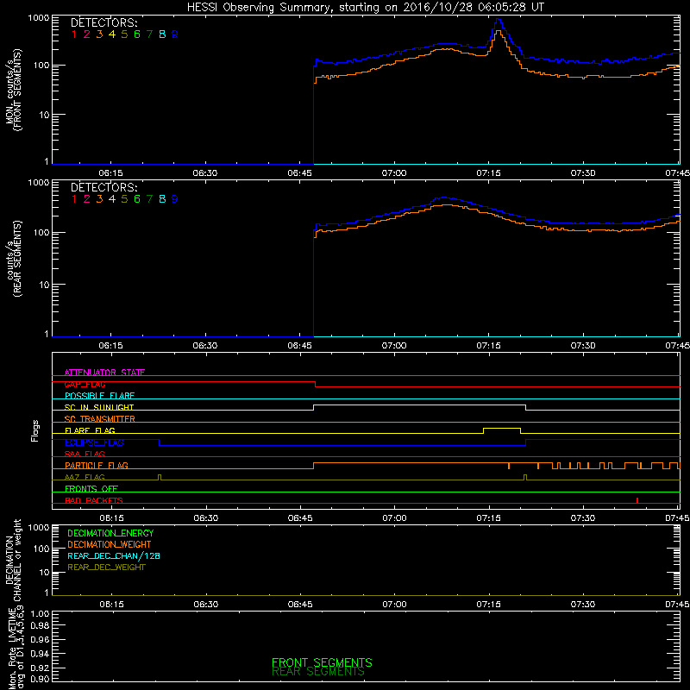
Task: Click the Flags y-axis title
Action: point(35,430)
